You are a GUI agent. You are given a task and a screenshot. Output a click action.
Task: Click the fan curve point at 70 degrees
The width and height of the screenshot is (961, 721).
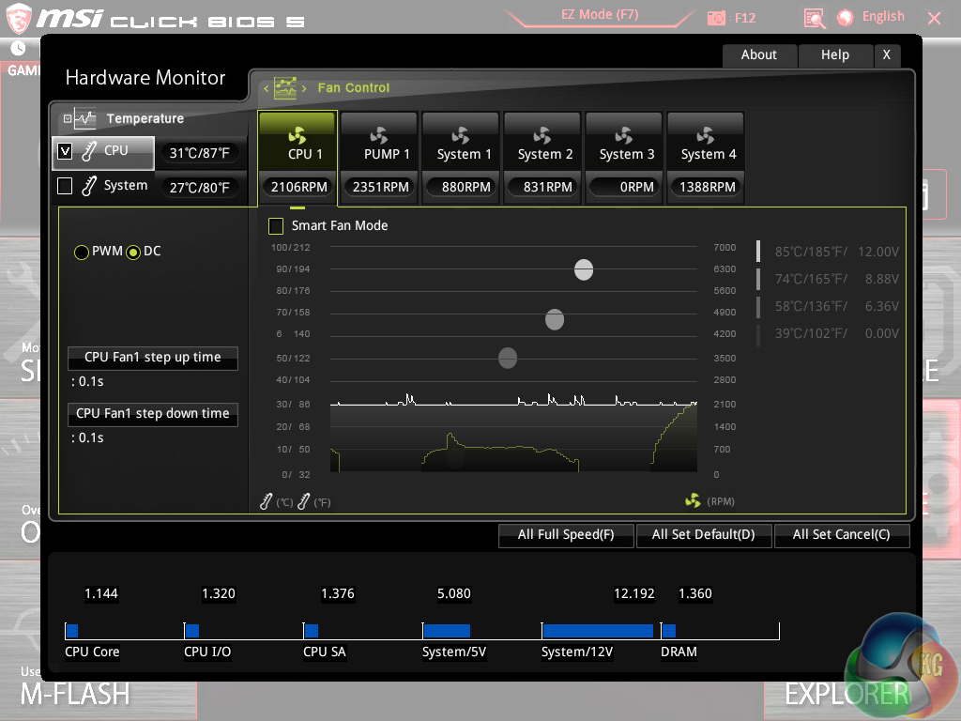point(555,319)
